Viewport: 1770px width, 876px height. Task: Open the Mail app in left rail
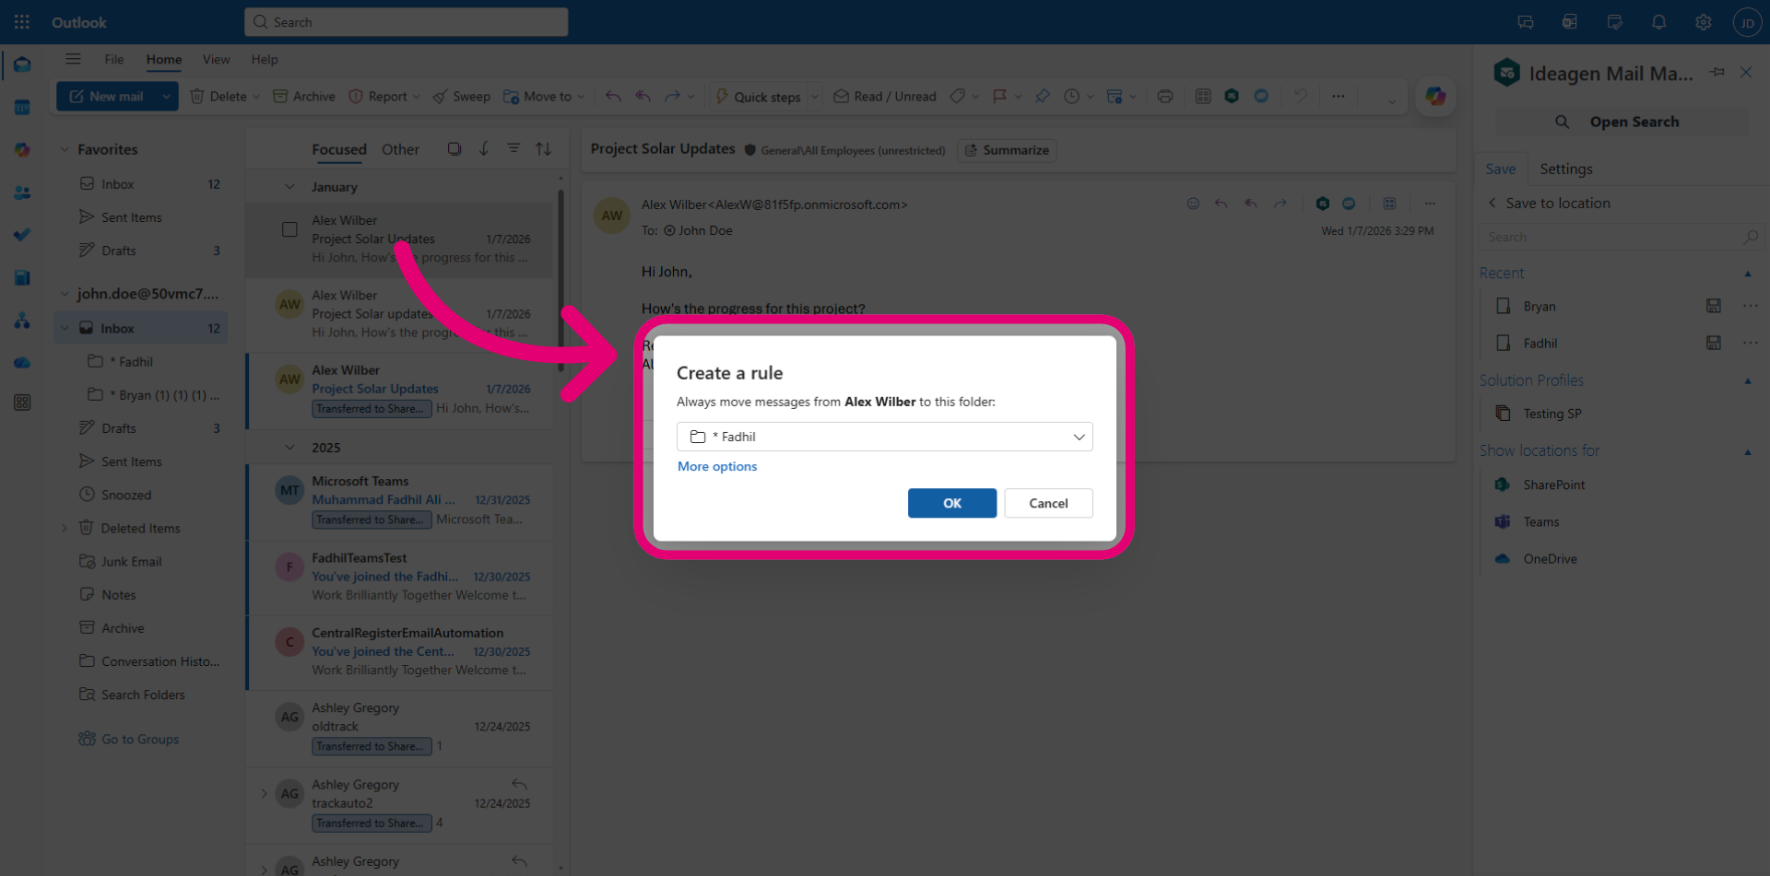pos(22,64)
